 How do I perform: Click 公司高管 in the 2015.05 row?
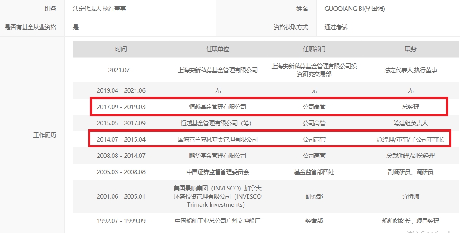click(x=314, y=123)
